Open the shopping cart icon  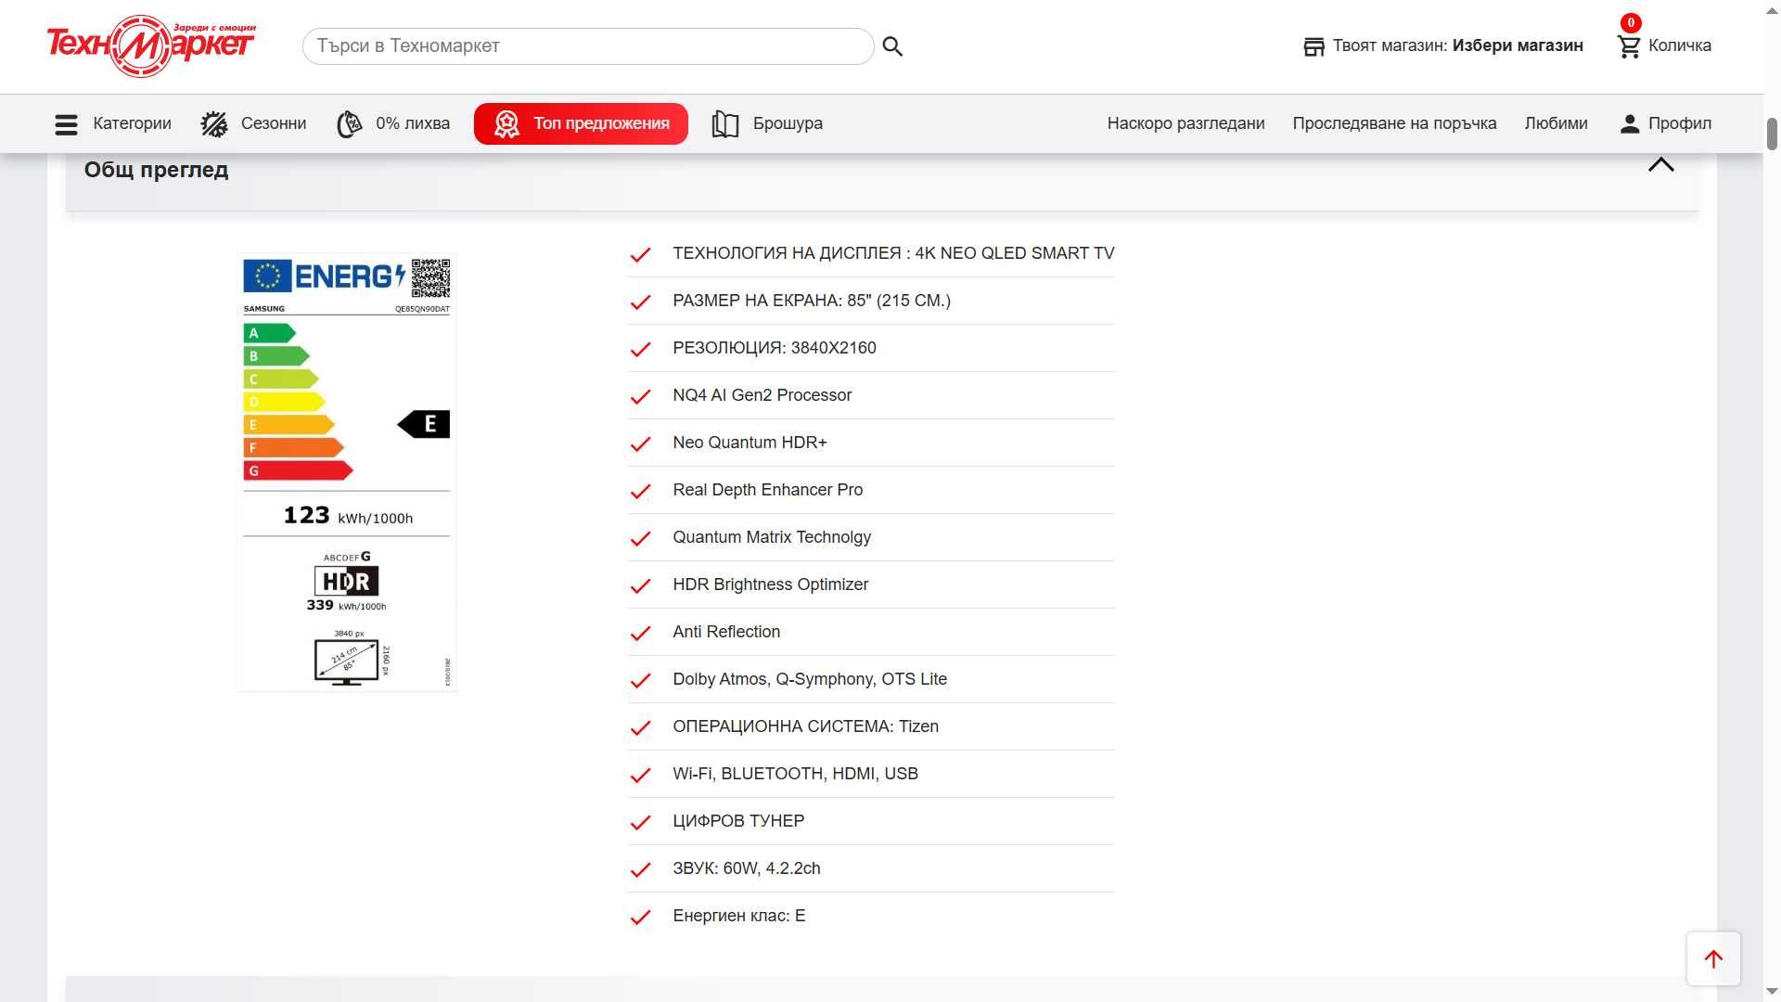[1629, 46]
